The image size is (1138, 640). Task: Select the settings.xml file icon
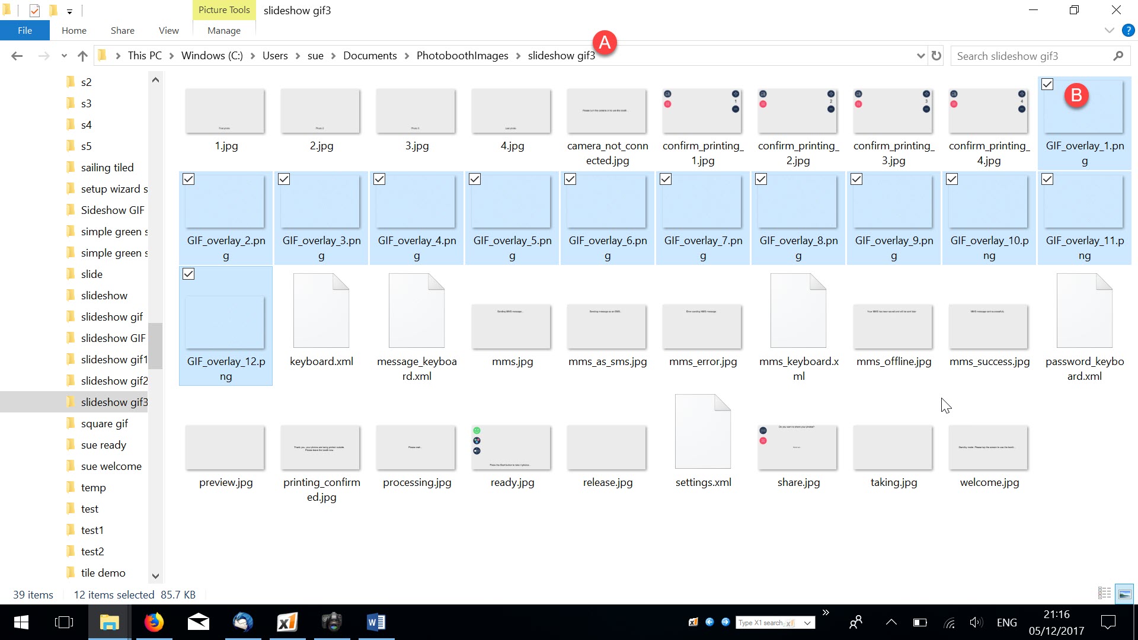(703, 431)
